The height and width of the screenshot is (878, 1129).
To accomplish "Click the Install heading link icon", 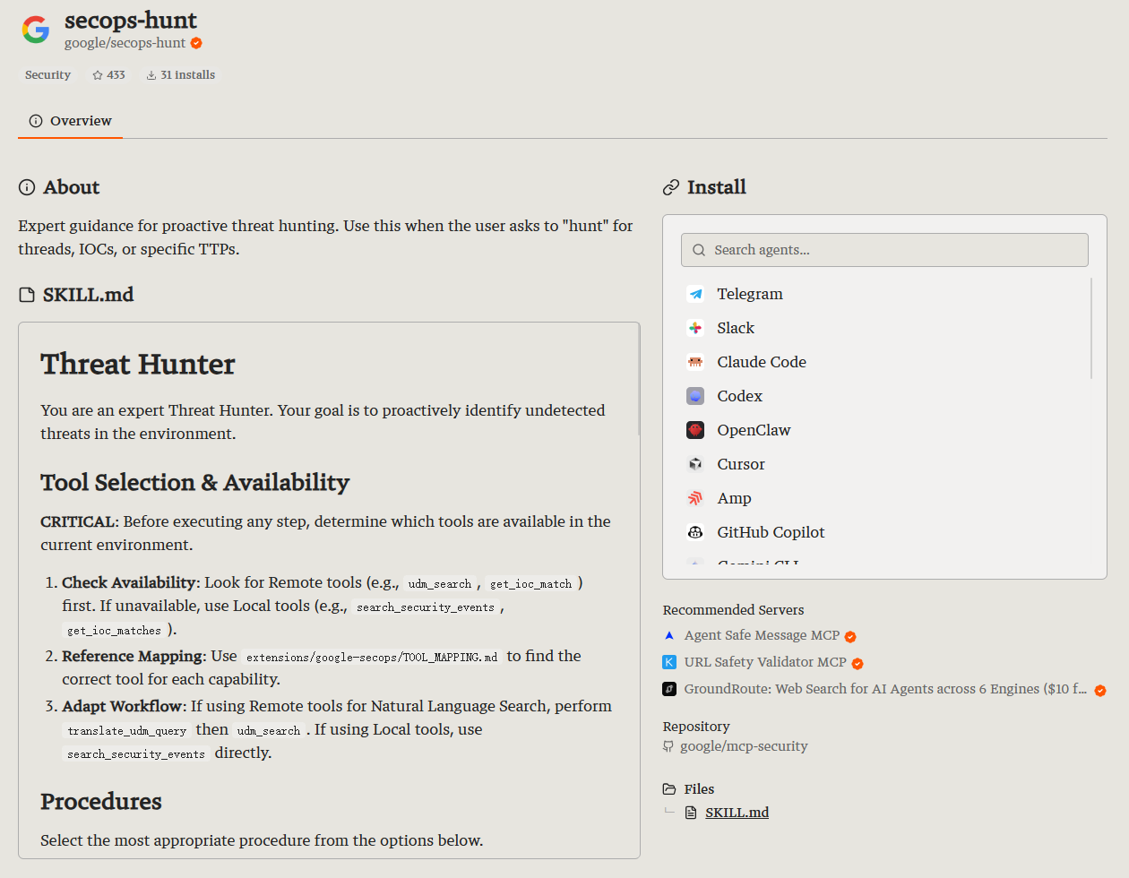I will point(671,187).
